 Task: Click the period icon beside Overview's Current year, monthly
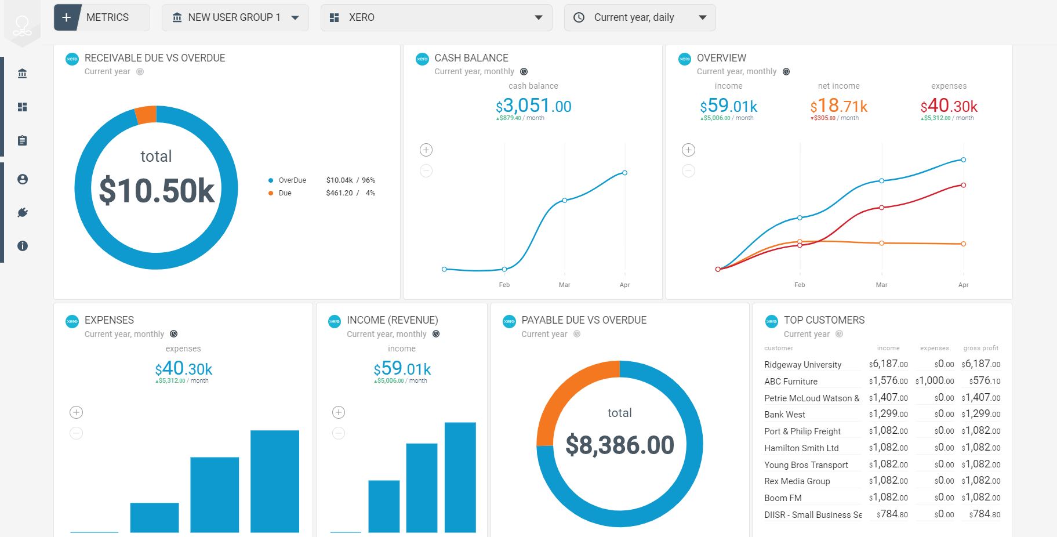tap(786, 72)
